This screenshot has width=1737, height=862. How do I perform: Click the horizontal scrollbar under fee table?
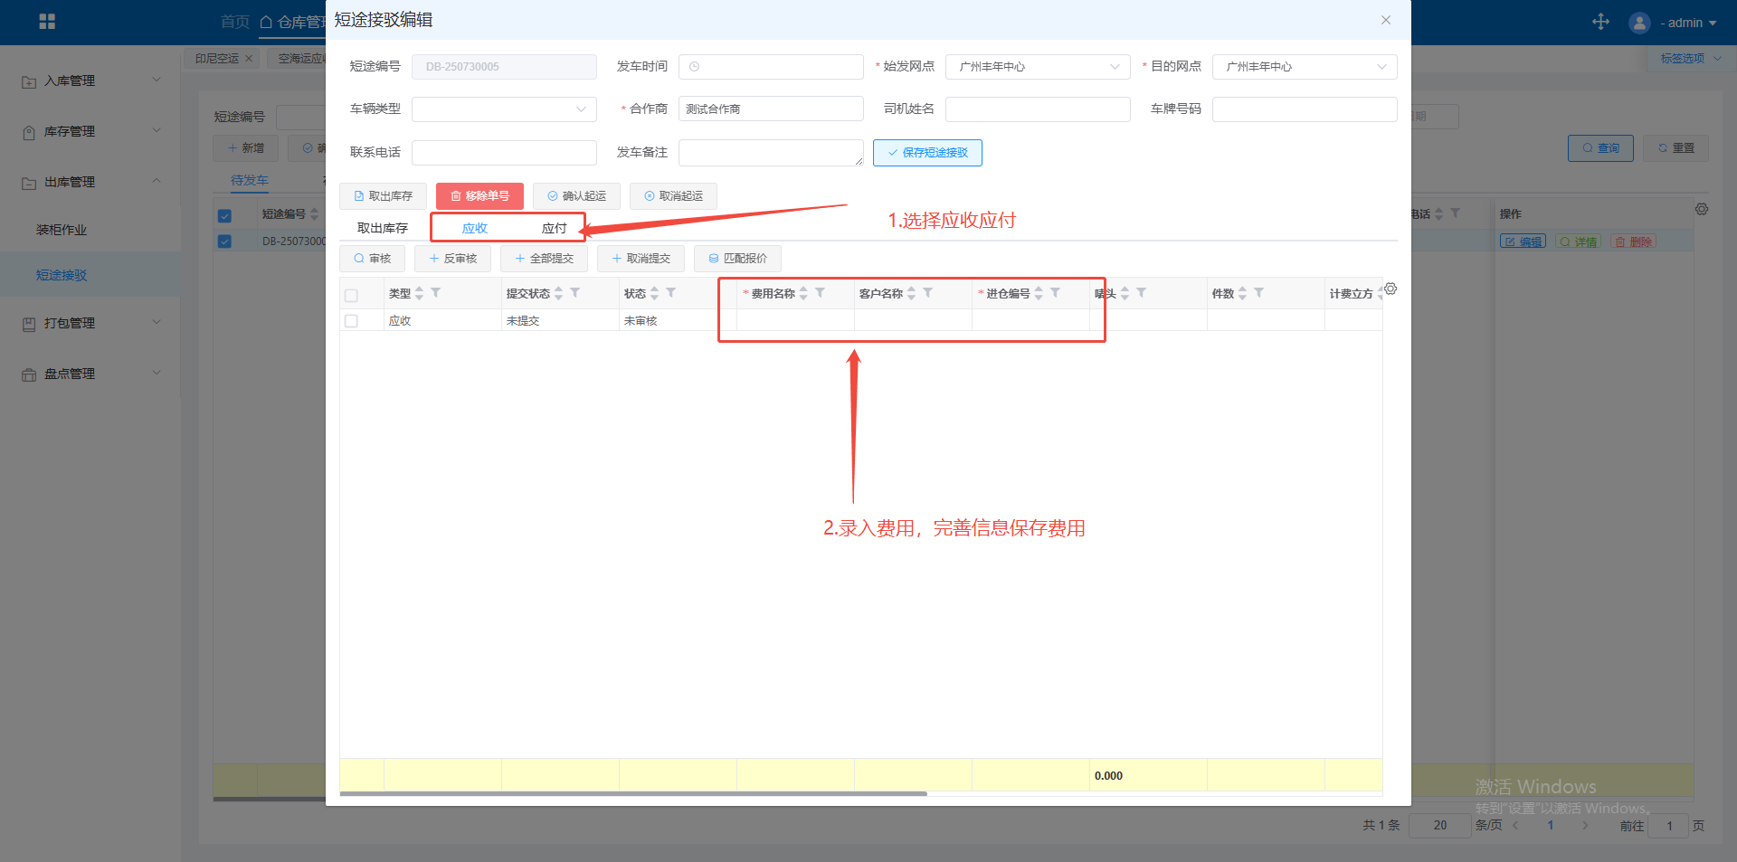(x=633, y=793)
